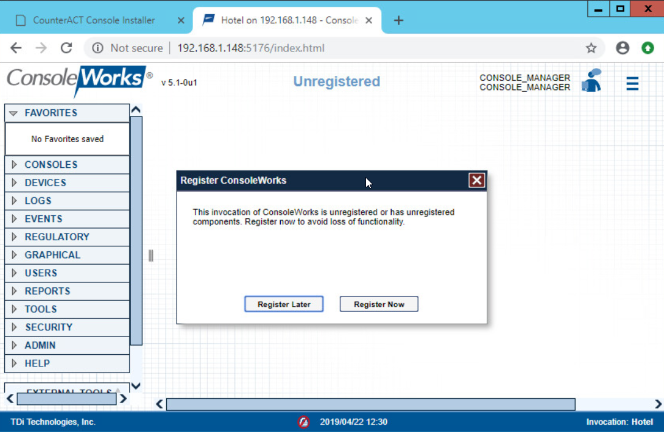This screenshot has width=664, height=432.
Task: Expand the CONSOLES menu
Action: pyautogui.click(x=67, y=165)
